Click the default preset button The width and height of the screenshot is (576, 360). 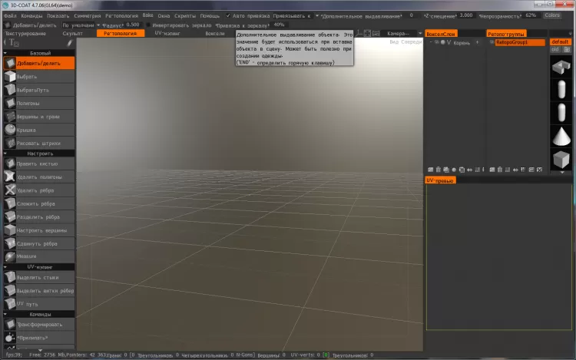[560, 42]
